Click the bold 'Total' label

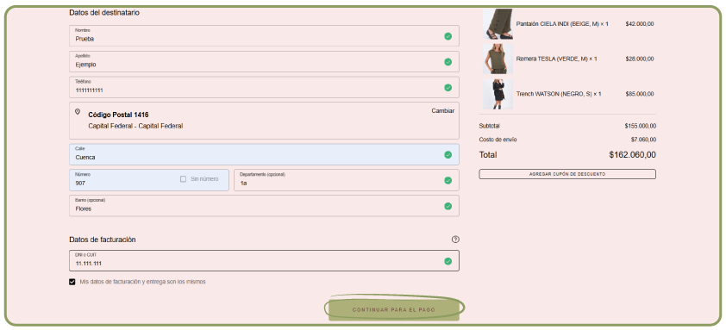tap(488, 155)
